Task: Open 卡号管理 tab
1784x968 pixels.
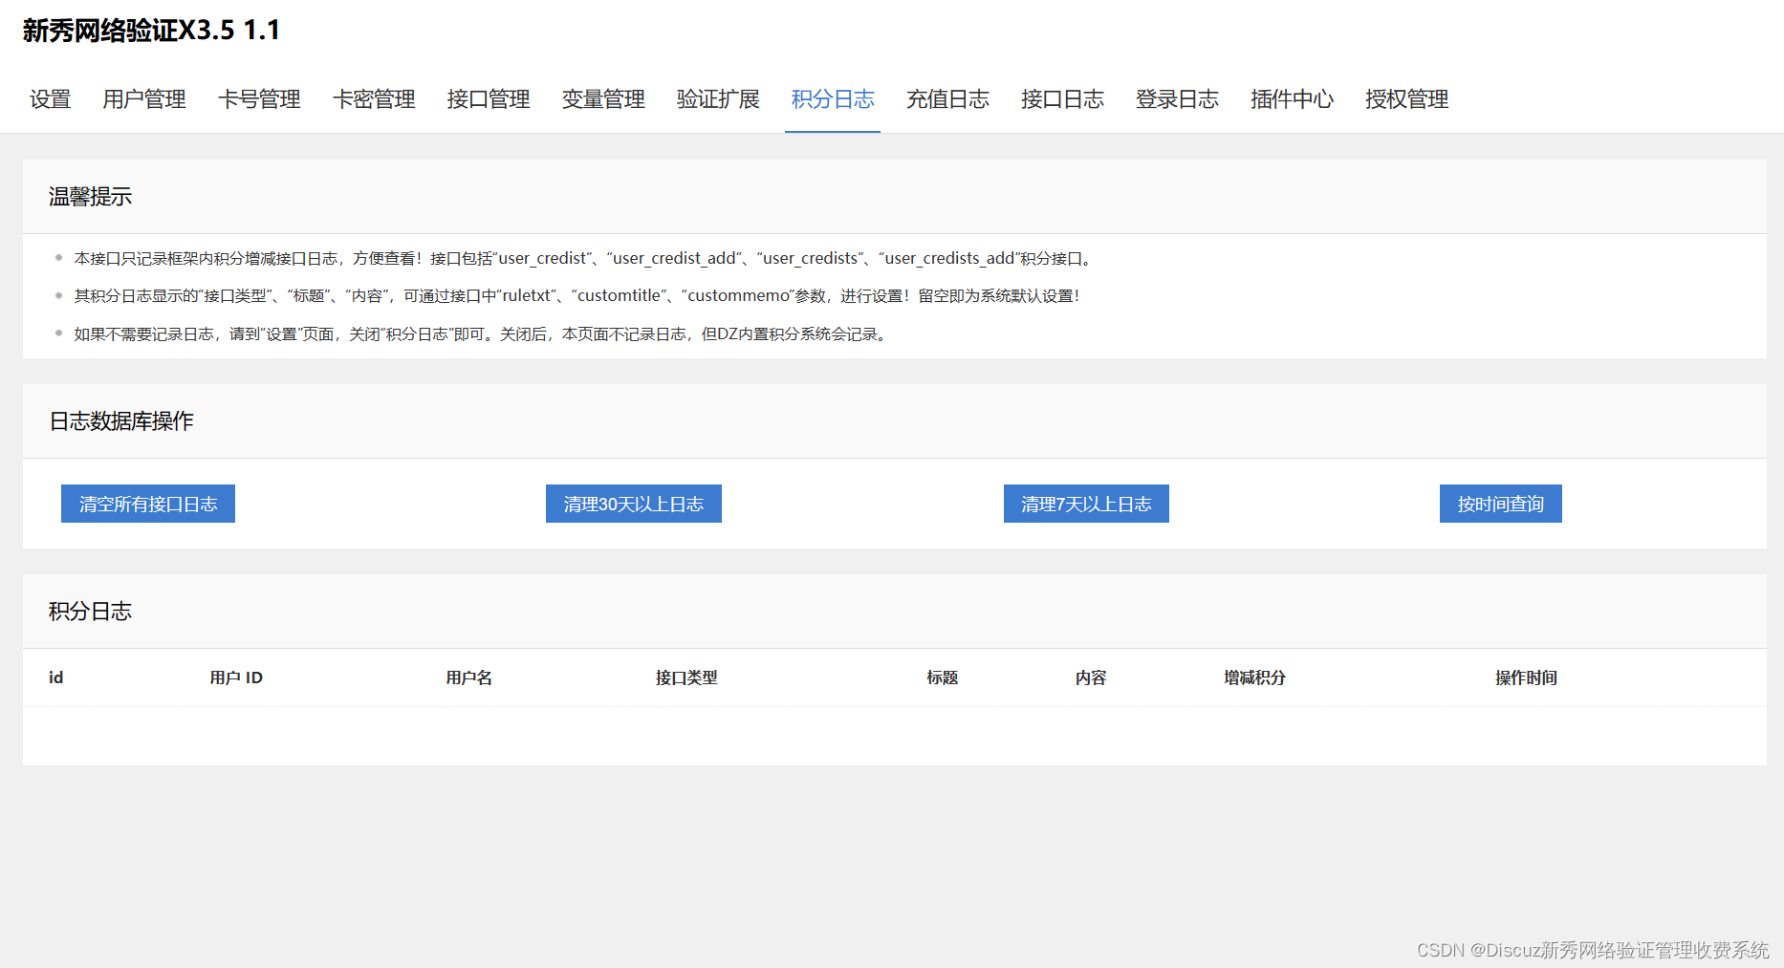Action: point(259,99)
